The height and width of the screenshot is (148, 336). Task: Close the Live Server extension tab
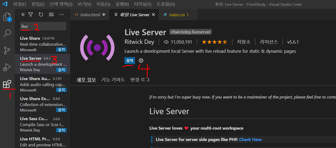[x=154, y=15]
